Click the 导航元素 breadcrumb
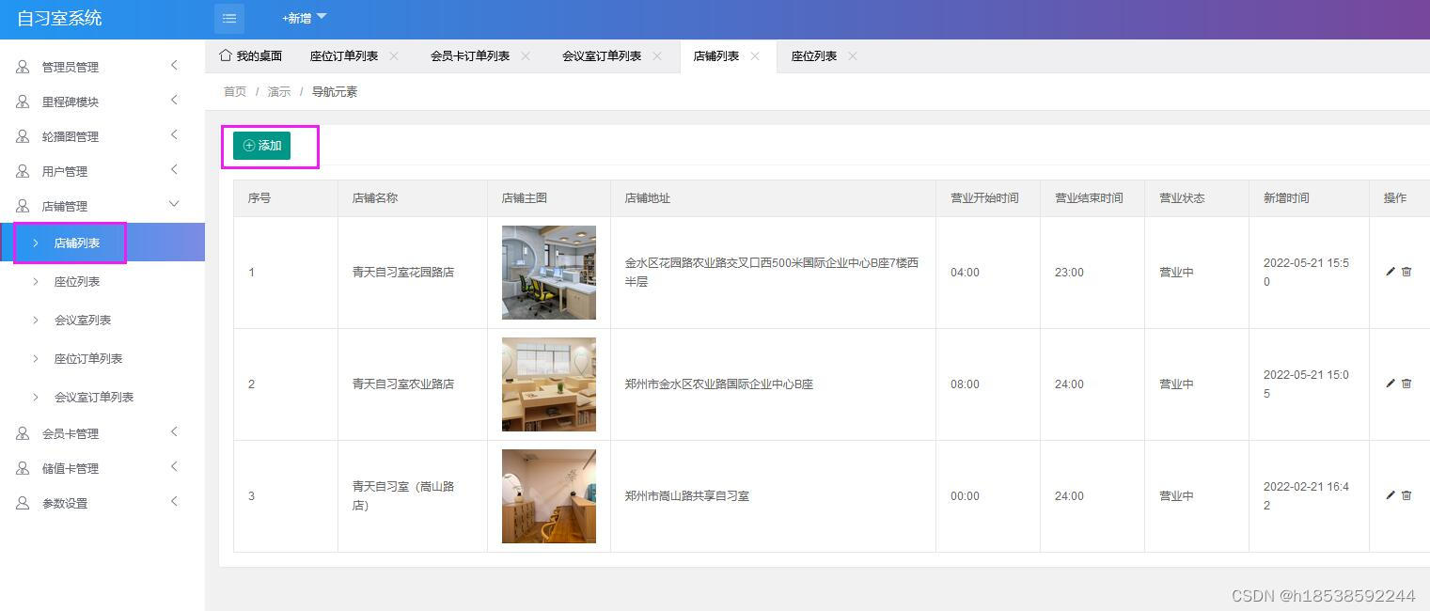Image resolution: width=1430 pixels, height=611 pixels. pos(335,91)
